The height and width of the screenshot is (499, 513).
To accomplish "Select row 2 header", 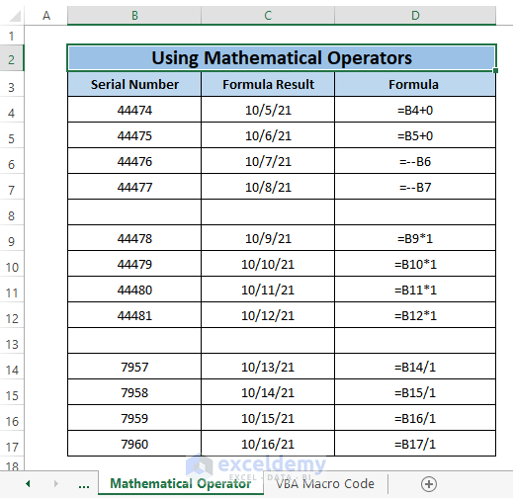I will 12,59.
